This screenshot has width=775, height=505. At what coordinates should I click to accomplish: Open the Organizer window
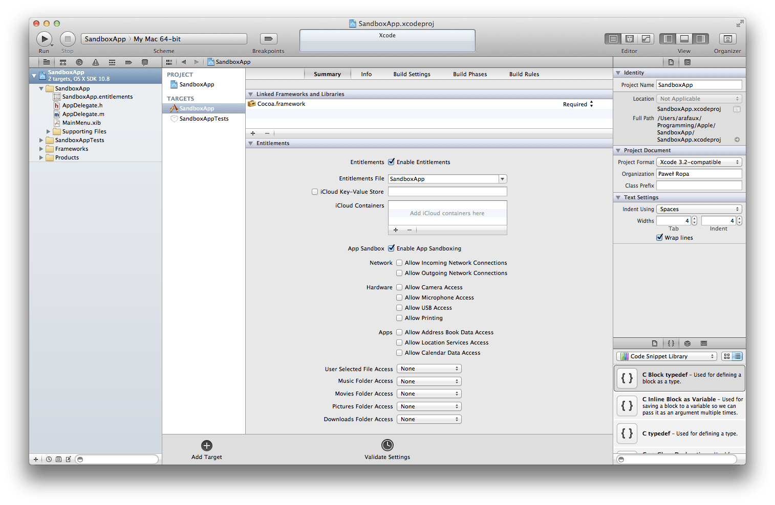(727, 39)
